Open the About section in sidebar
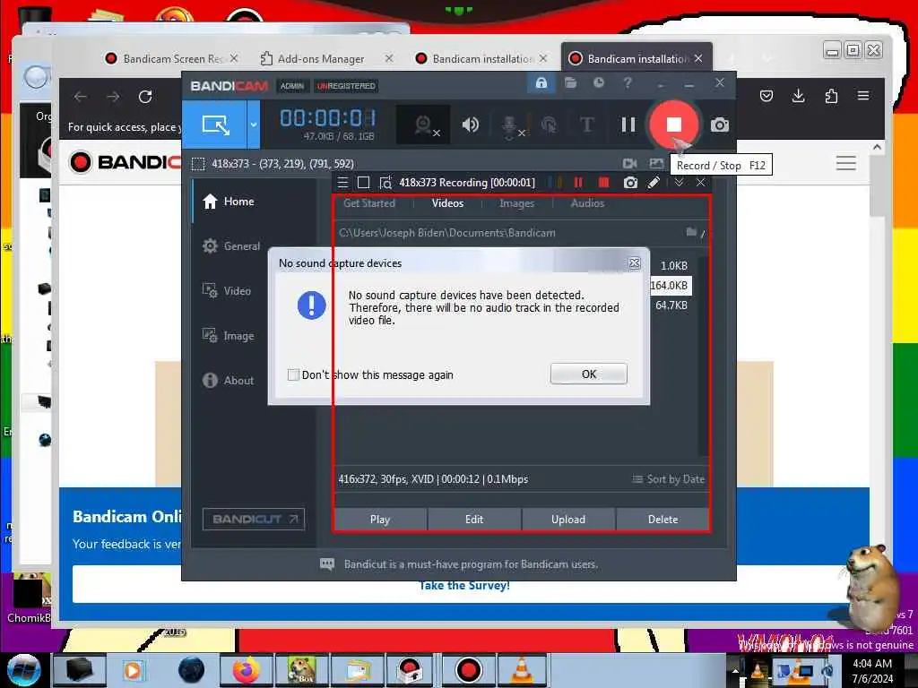 pyautogui.click(x=229, y=380)
